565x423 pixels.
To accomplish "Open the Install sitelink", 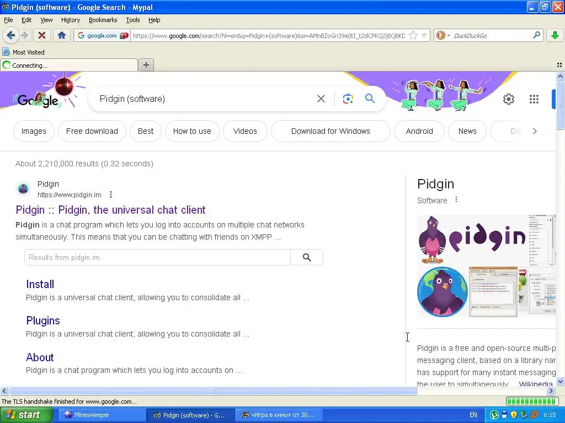I will tap(40, 284).
